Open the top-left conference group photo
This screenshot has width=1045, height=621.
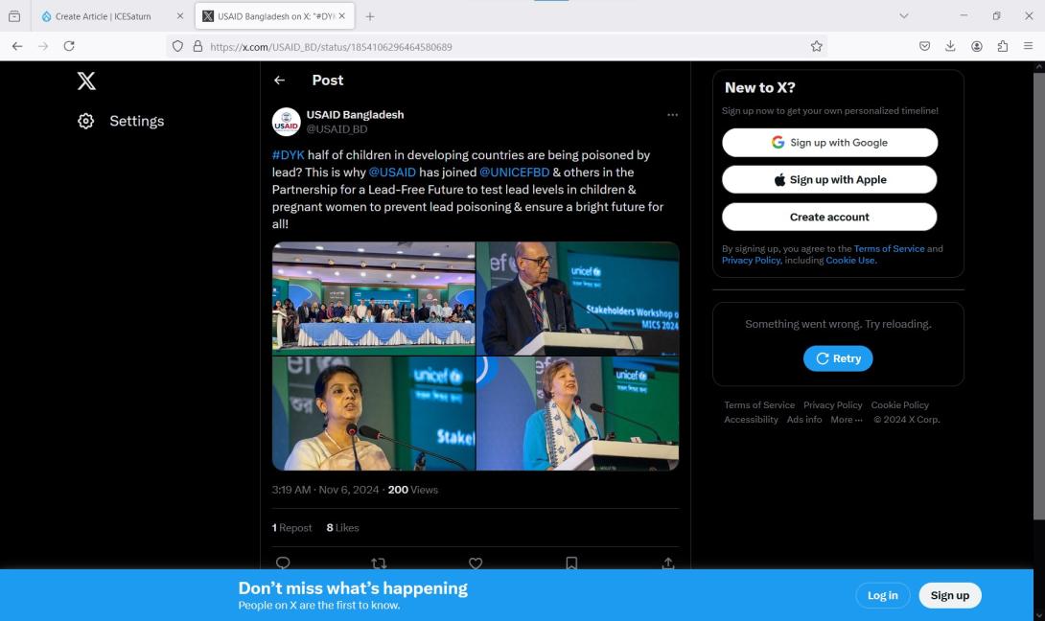[x=373, y=297]
